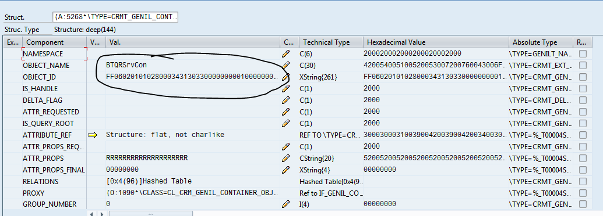Viewport: 603px width, 216px height.
Task: Tick the checkbox in the ATTRIBUTE_REF row
Action: click(583, 135)
